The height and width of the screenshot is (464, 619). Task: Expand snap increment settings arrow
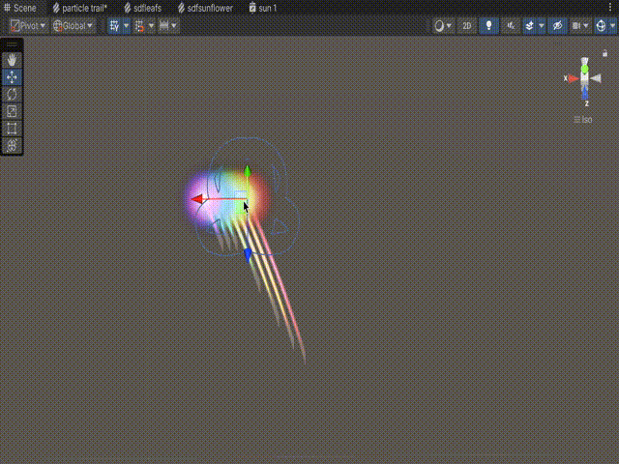(x=174, y=26)
